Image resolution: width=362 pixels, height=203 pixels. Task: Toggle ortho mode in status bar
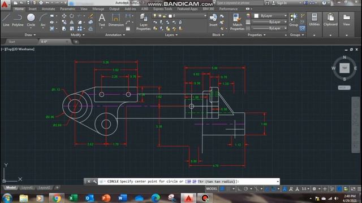(239, 189)
